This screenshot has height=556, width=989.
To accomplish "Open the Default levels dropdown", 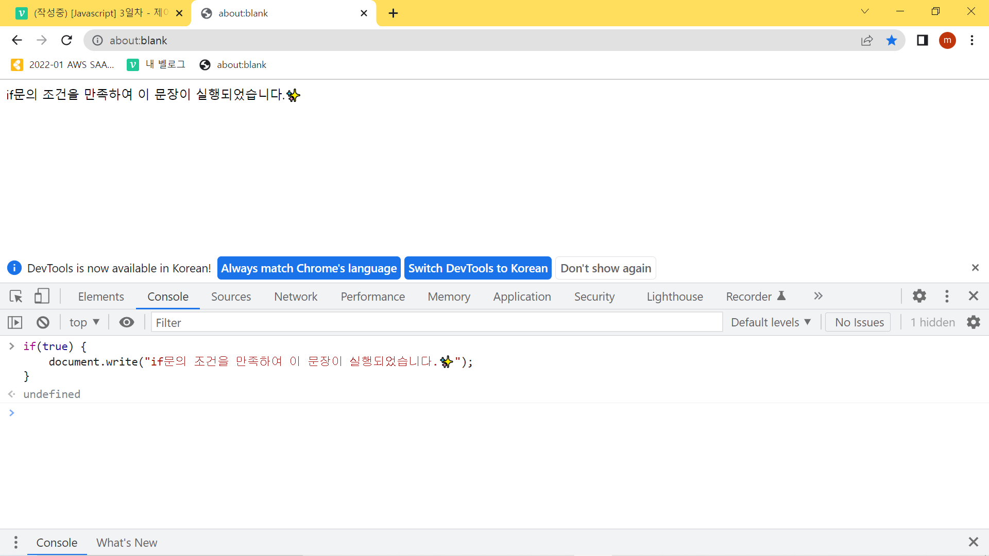I will click(x=771, y=323).
